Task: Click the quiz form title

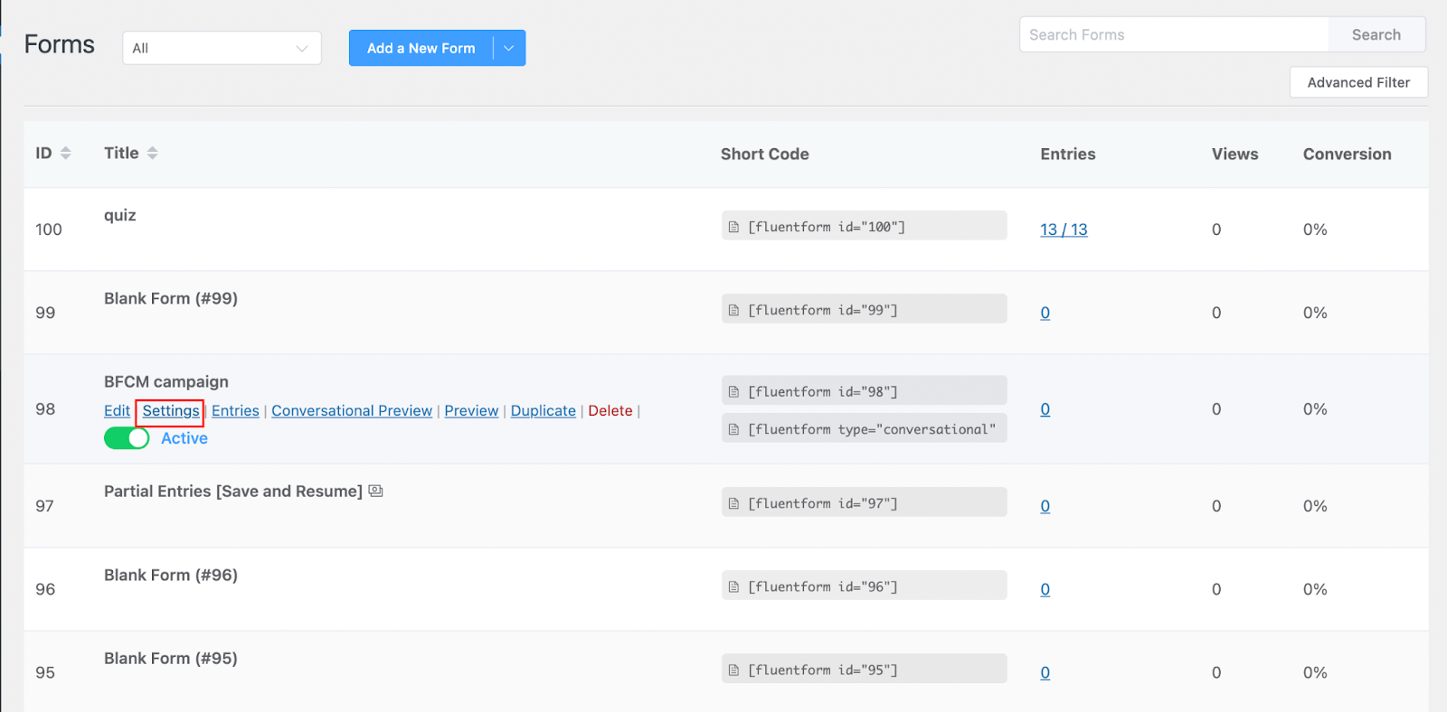Action: (120, 215)
